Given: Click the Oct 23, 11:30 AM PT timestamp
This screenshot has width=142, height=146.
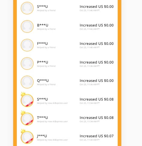Looking at the screenshot, I should [89, 140].
